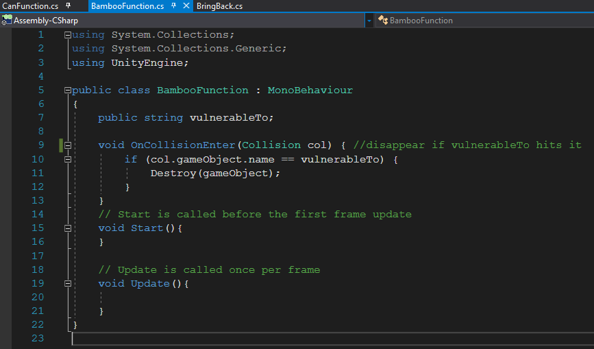Place cursor on 'System.Collections.Generic' text
The image size is (594, 349).
(196, 49)
